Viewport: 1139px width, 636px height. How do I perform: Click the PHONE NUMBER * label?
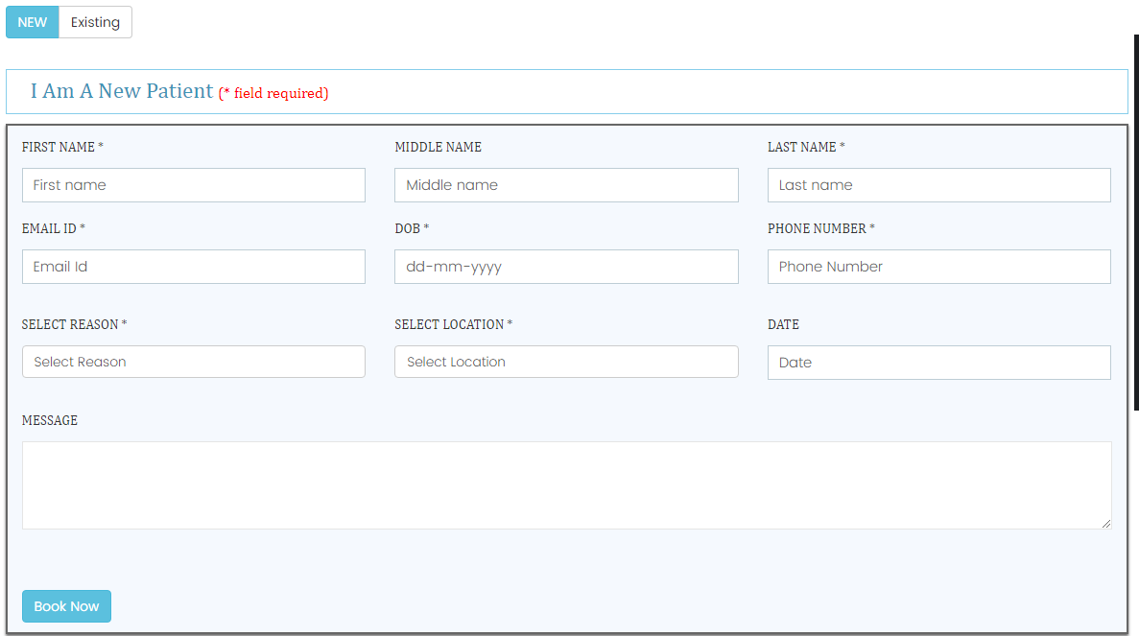(820, 228)
